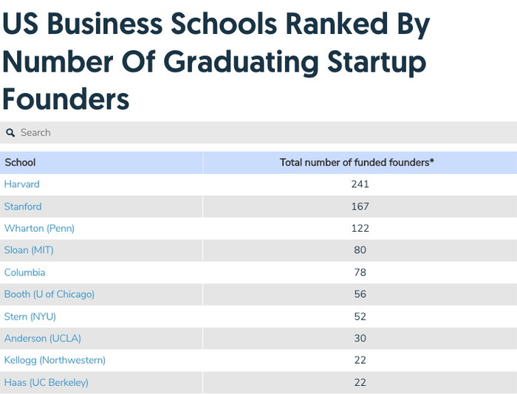
Task: Open the Booth (U of Chicago) link
Action: click(x=49, y=294)
